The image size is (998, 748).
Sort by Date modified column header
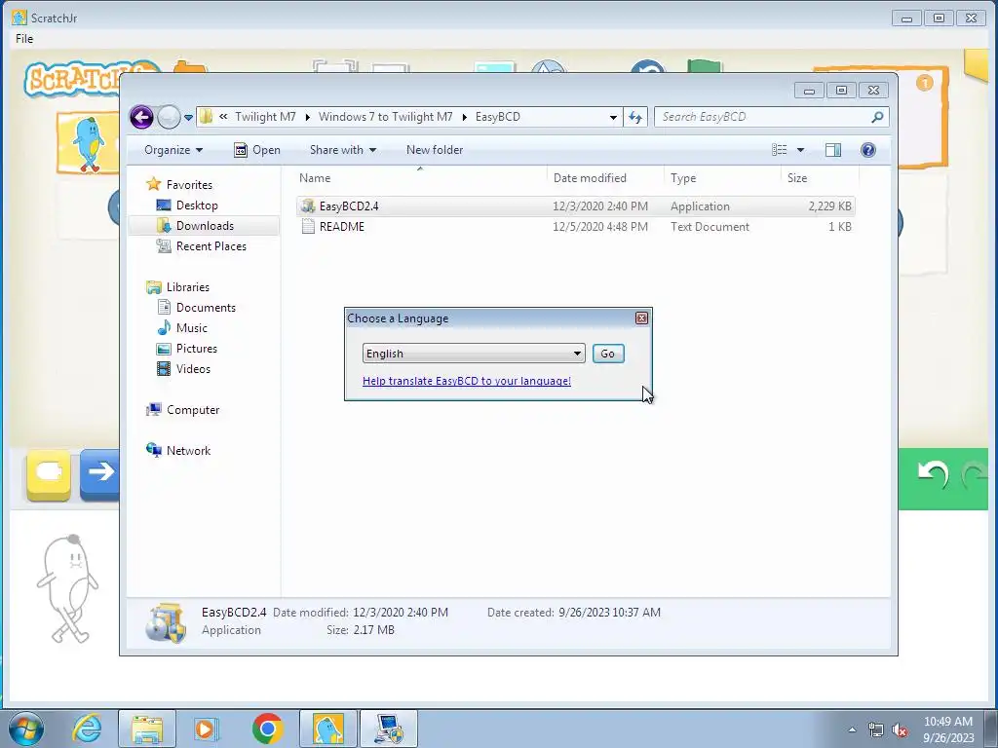point(605,178)
